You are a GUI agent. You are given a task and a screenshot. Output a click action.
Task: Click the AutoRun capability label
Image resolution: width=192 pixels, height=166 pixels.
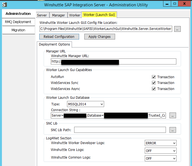tap(57, 77)
